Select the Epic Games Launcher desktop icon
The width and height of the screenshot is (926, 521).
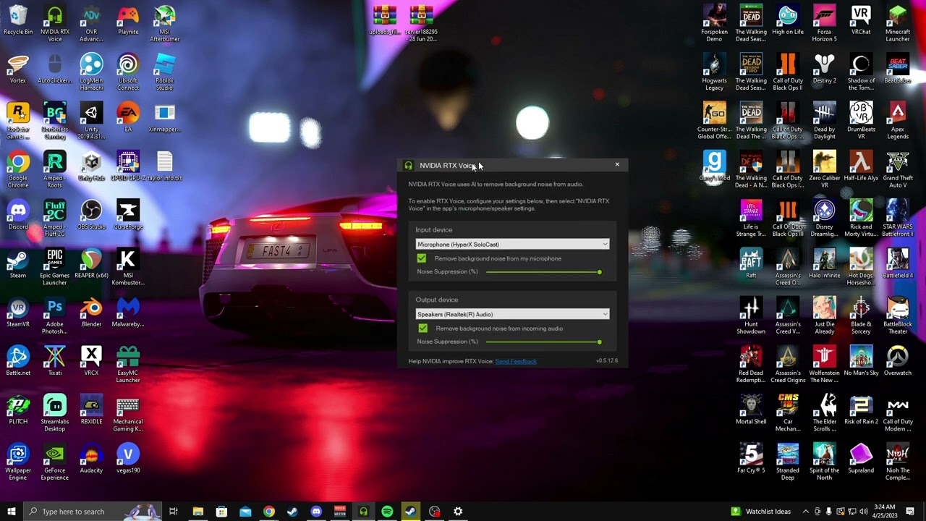pyautogui.click(x=55, y=267)
